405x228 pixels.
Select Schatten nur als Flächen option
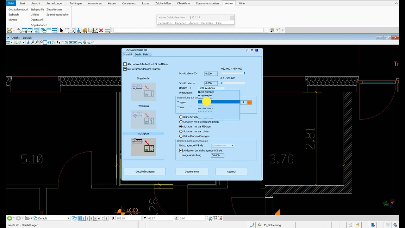coord(181,126)
